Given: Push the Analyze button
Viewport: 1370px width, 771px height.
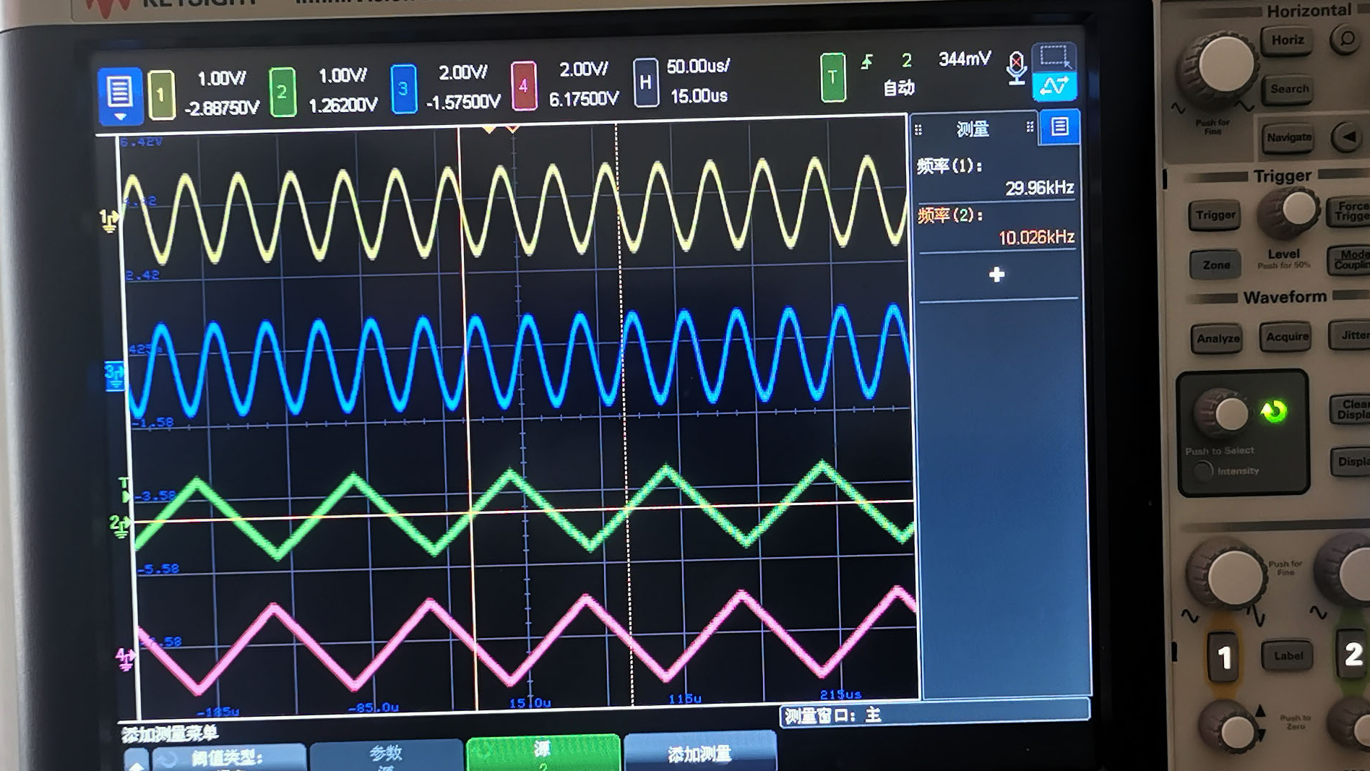Looking at the screenshot, I should pos(1218,338).
